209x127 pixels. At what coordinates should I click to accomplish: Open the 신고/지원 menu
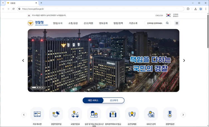[x=88, y=23]
